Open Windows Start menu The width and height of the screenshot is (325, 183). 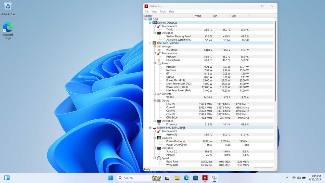[111, 178]
